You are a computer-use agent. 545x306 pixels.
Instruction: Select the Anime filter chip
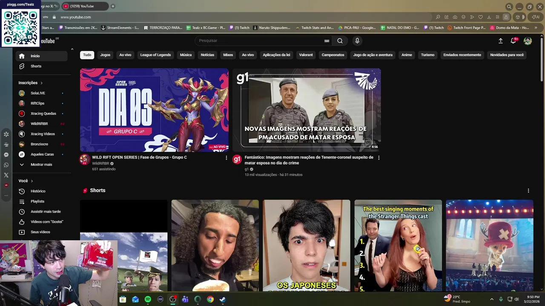tap(407, 55)
